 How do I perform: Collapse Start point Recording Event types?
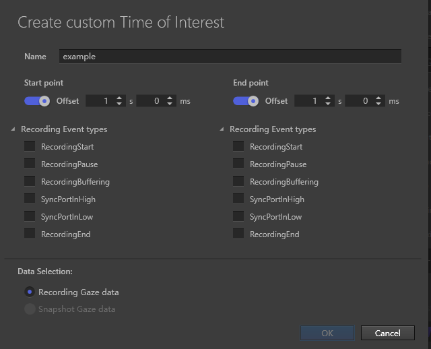(14, 129)
